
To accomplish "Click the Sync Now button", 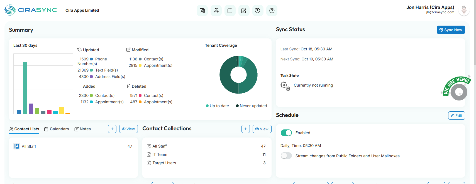I will click(451, 30).
